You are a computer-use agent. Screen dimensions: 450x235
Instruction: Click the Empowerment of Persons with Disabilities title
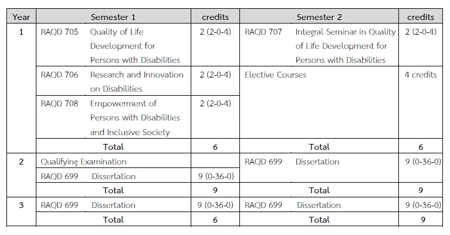[x=135, y=117]
